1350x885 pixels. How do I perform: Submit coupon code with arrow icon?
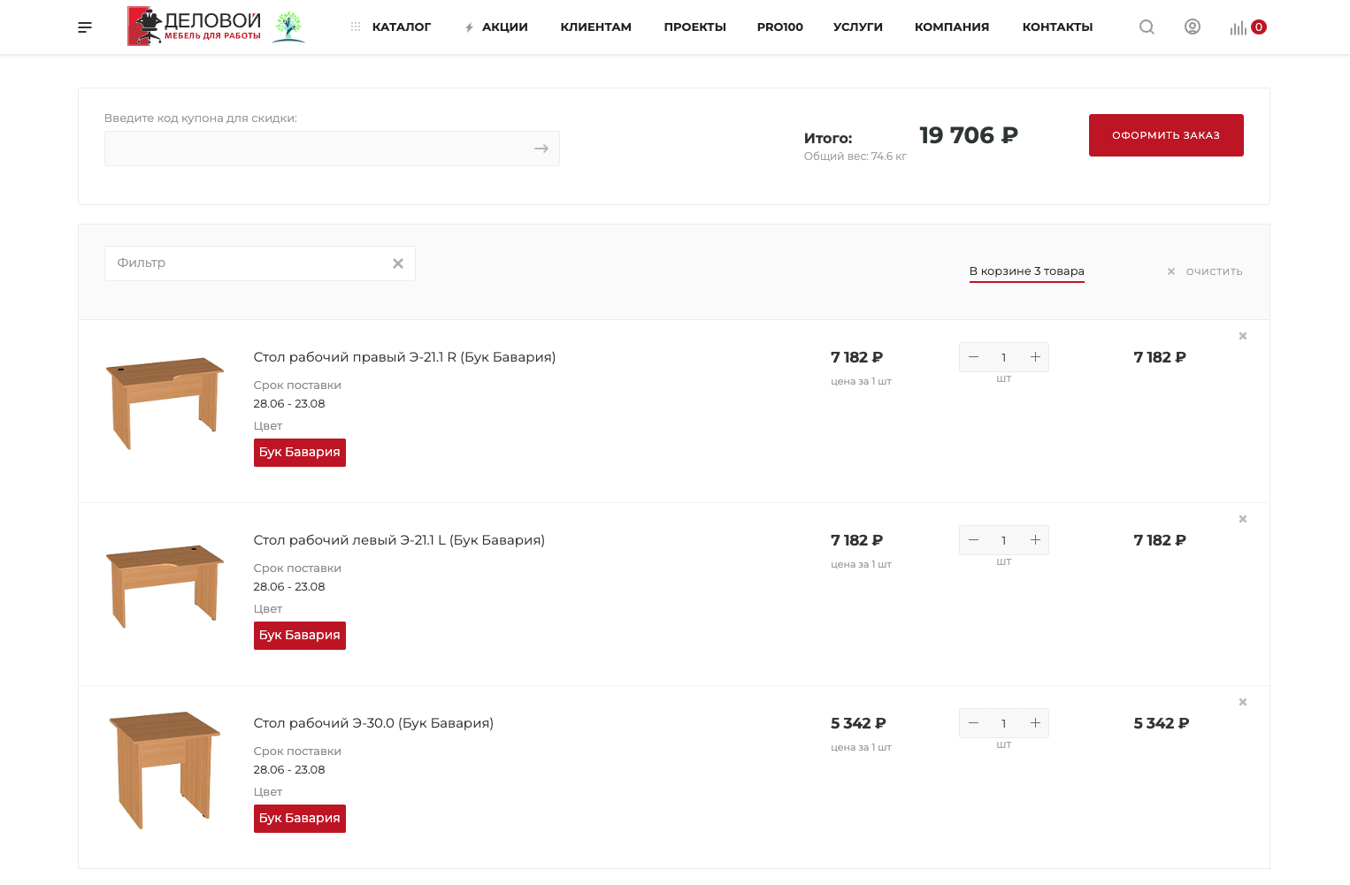[541, 149]
